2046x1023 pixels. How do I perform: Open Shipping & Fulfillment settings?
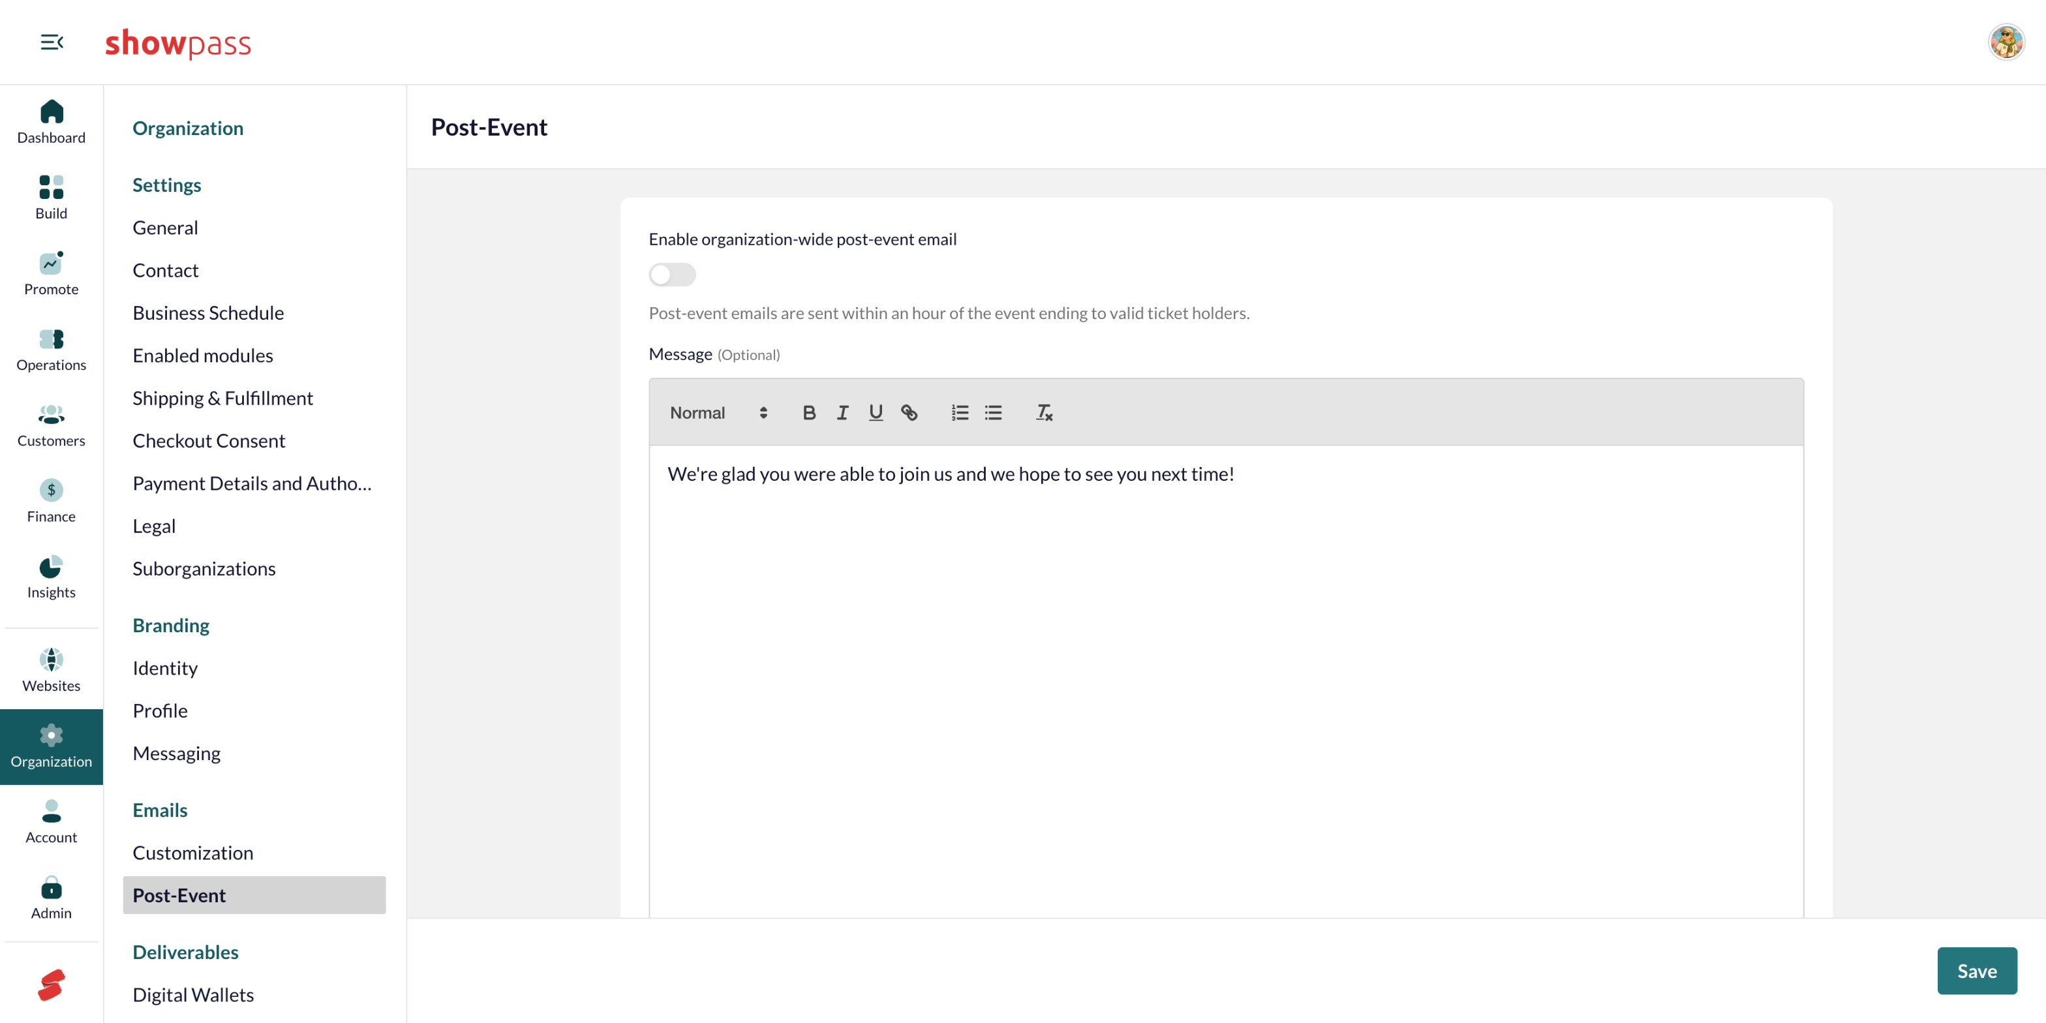pyautogui.click(x=222, y=398)
